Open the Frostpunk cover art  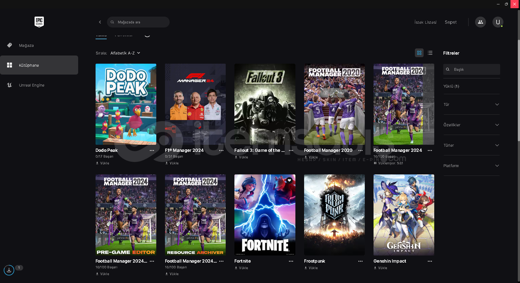pos(334,215)
